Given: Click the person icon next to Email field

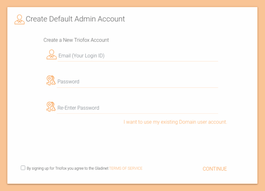Looking at the screenshot, I should point(51,54).
